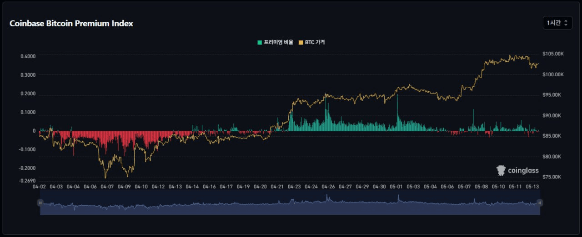Click the 04-07 date label
582x237 pixels.
point(107,187)
